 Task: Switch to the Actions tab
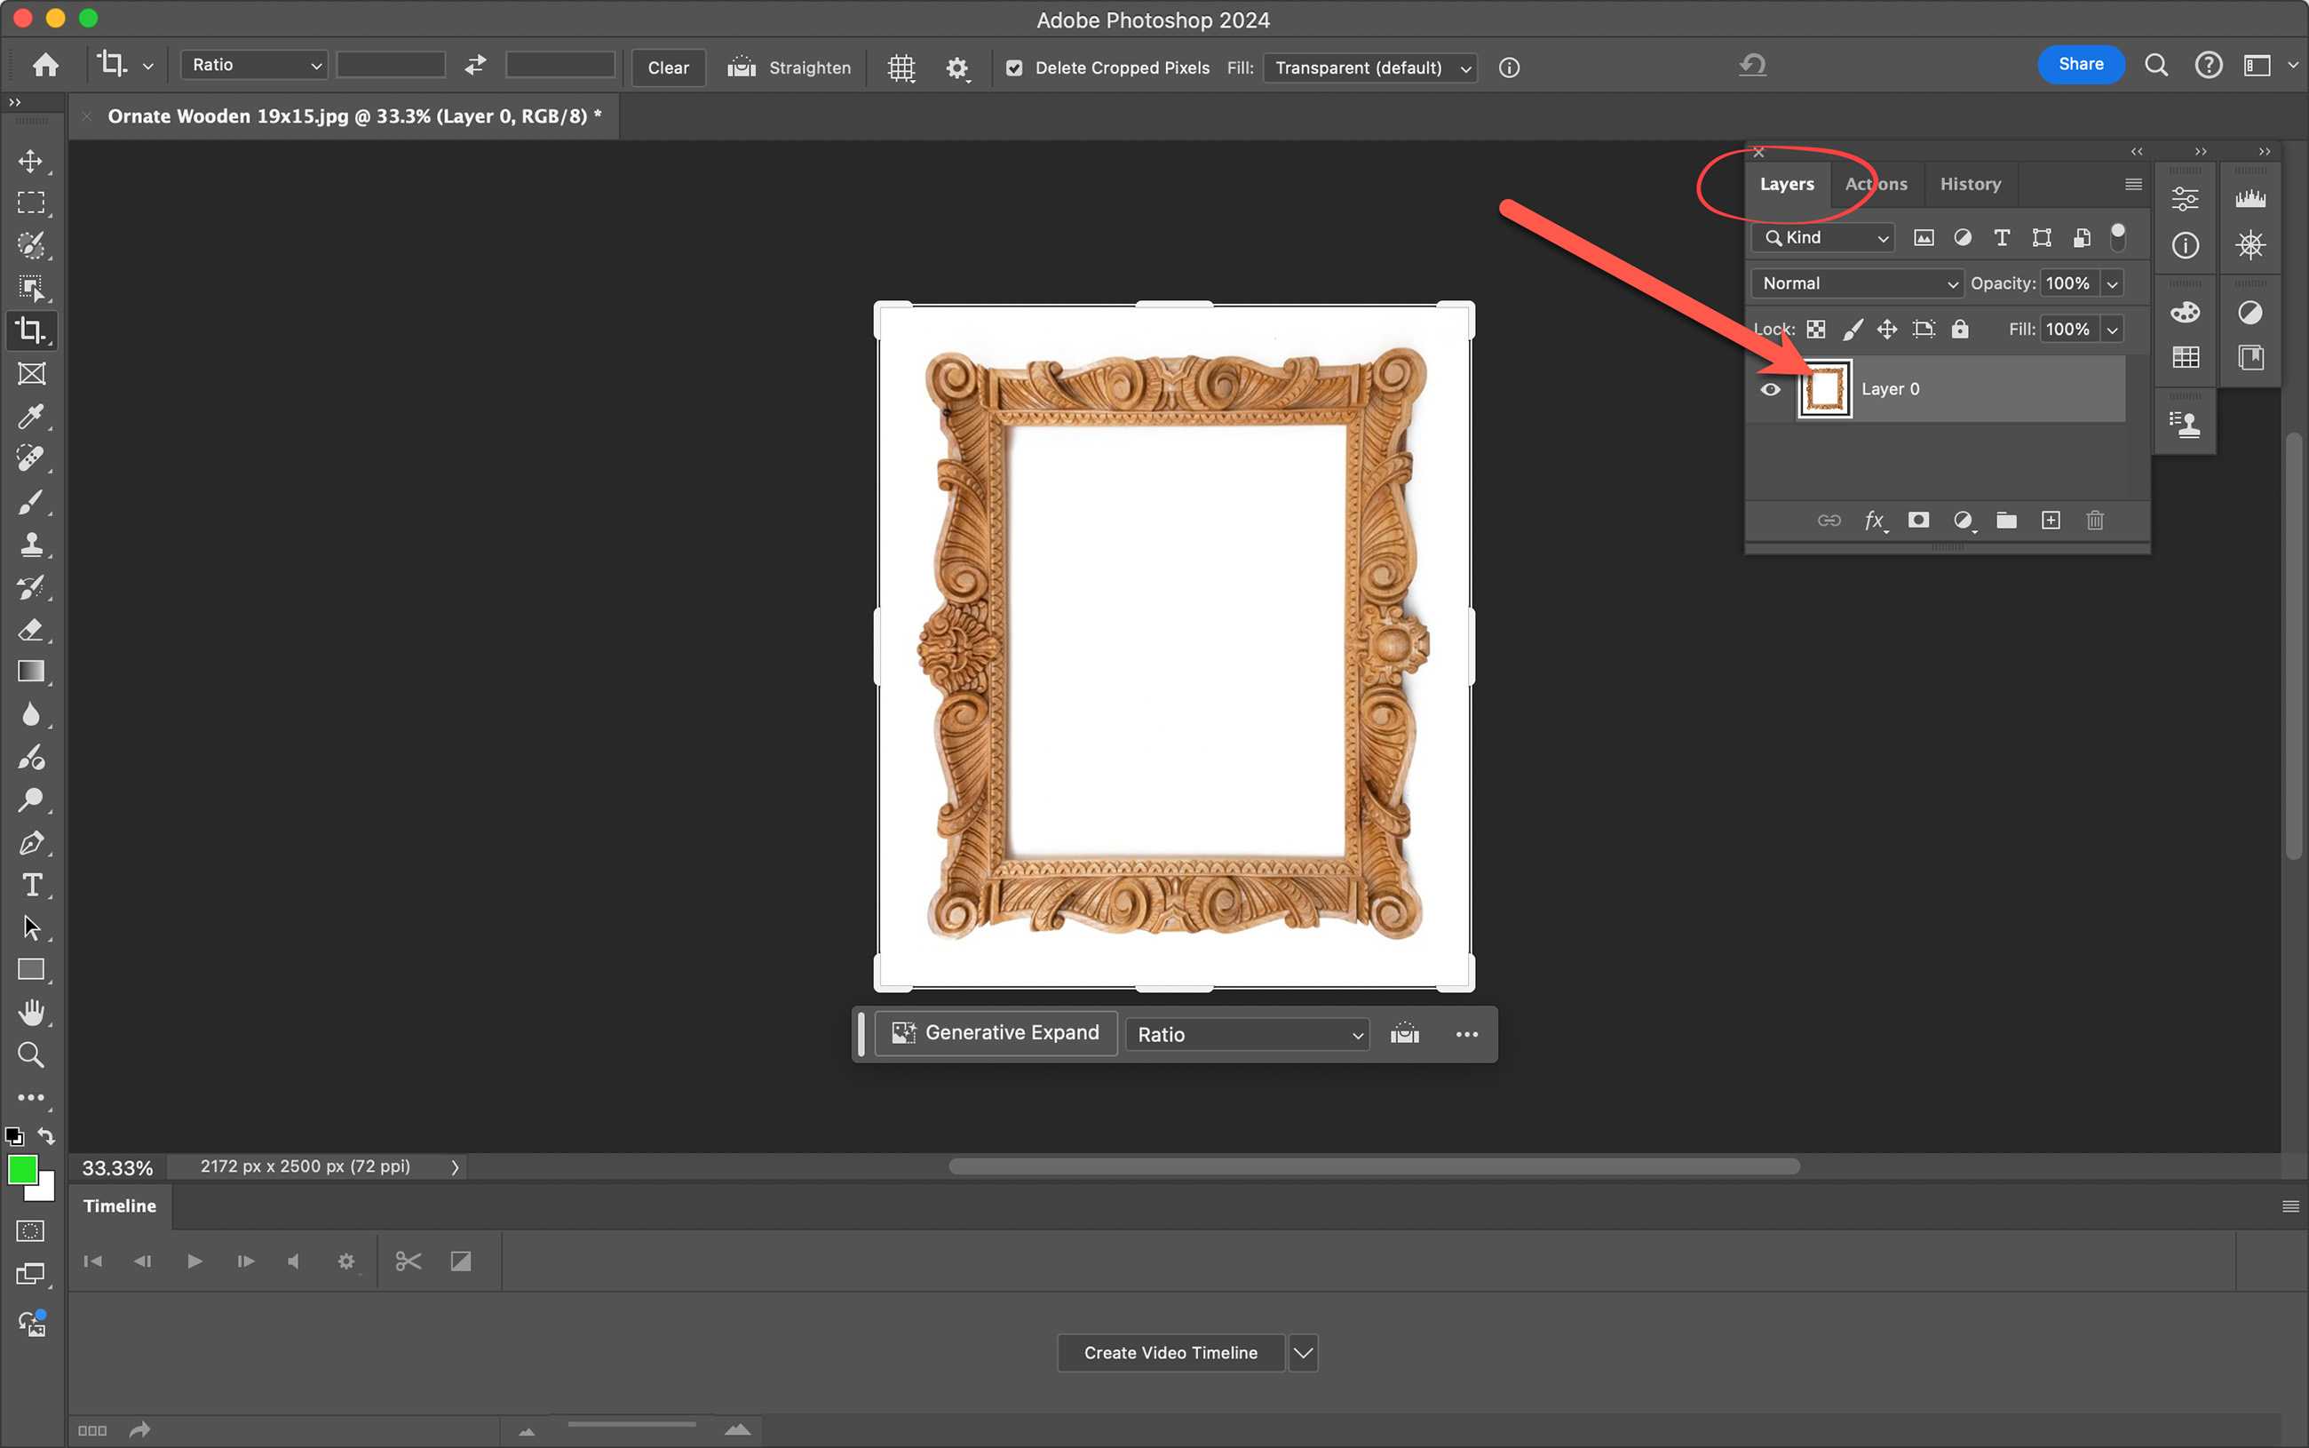tap(1876, 184)
